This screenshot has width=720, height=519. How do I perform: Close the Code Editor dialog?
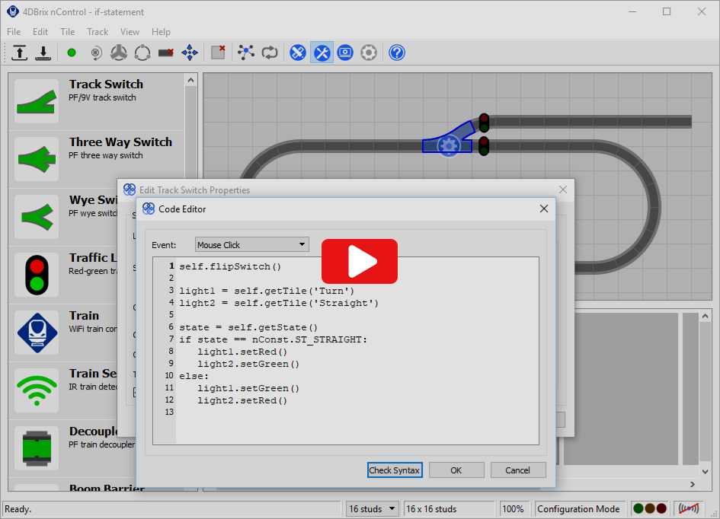click(x=544, y=209)
